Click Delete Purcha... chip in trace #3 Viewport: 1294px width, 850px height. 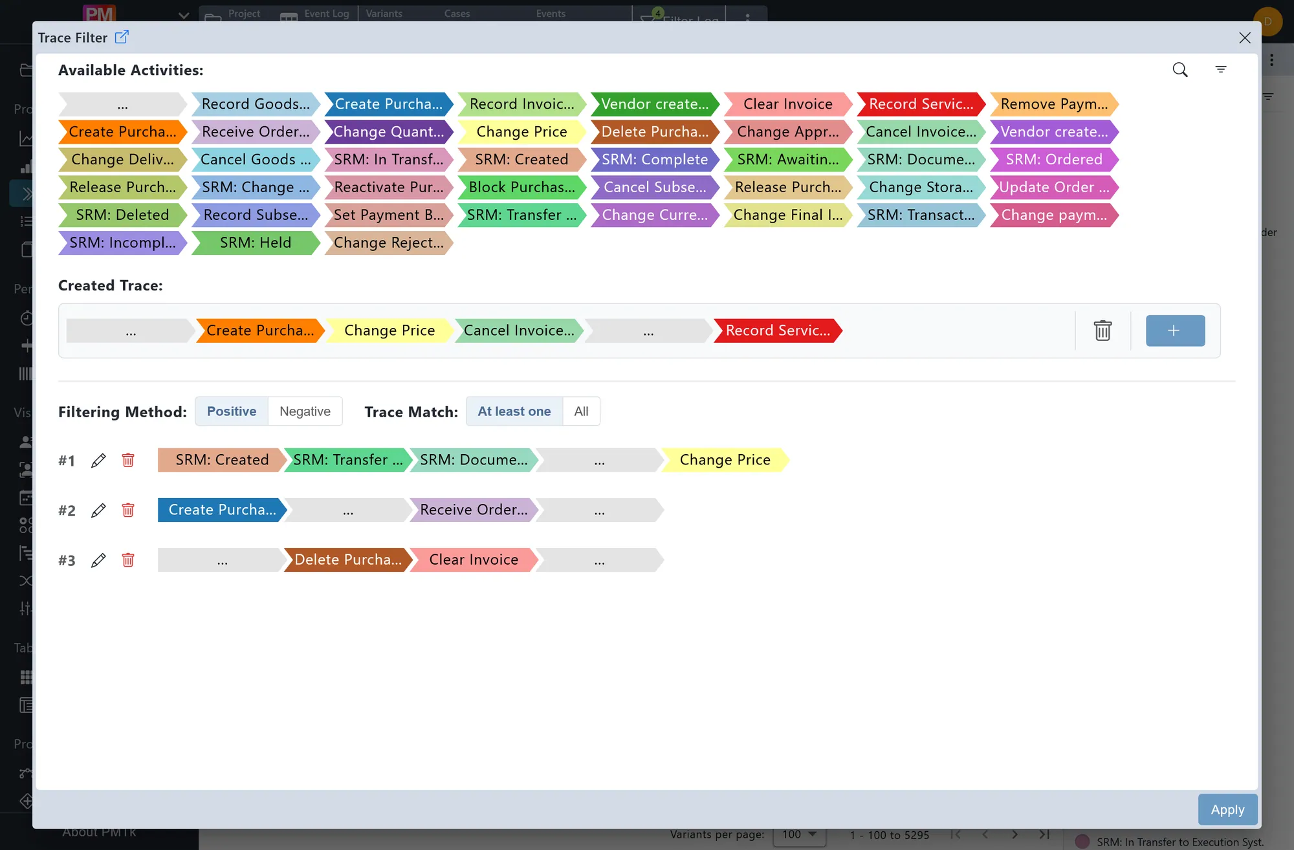coord(348,560)
